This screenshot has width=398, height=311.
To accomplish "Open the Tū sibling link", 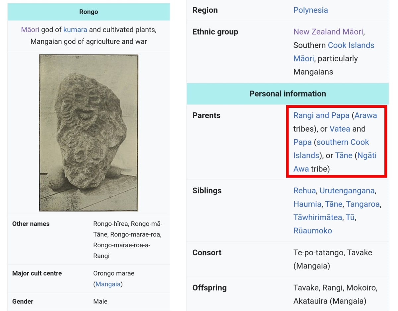I will click(x=350, y=217).
